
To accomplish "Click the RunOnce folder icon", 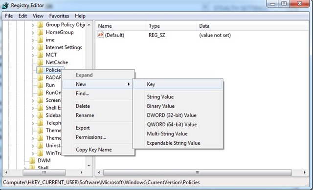I will coord(40,93).
